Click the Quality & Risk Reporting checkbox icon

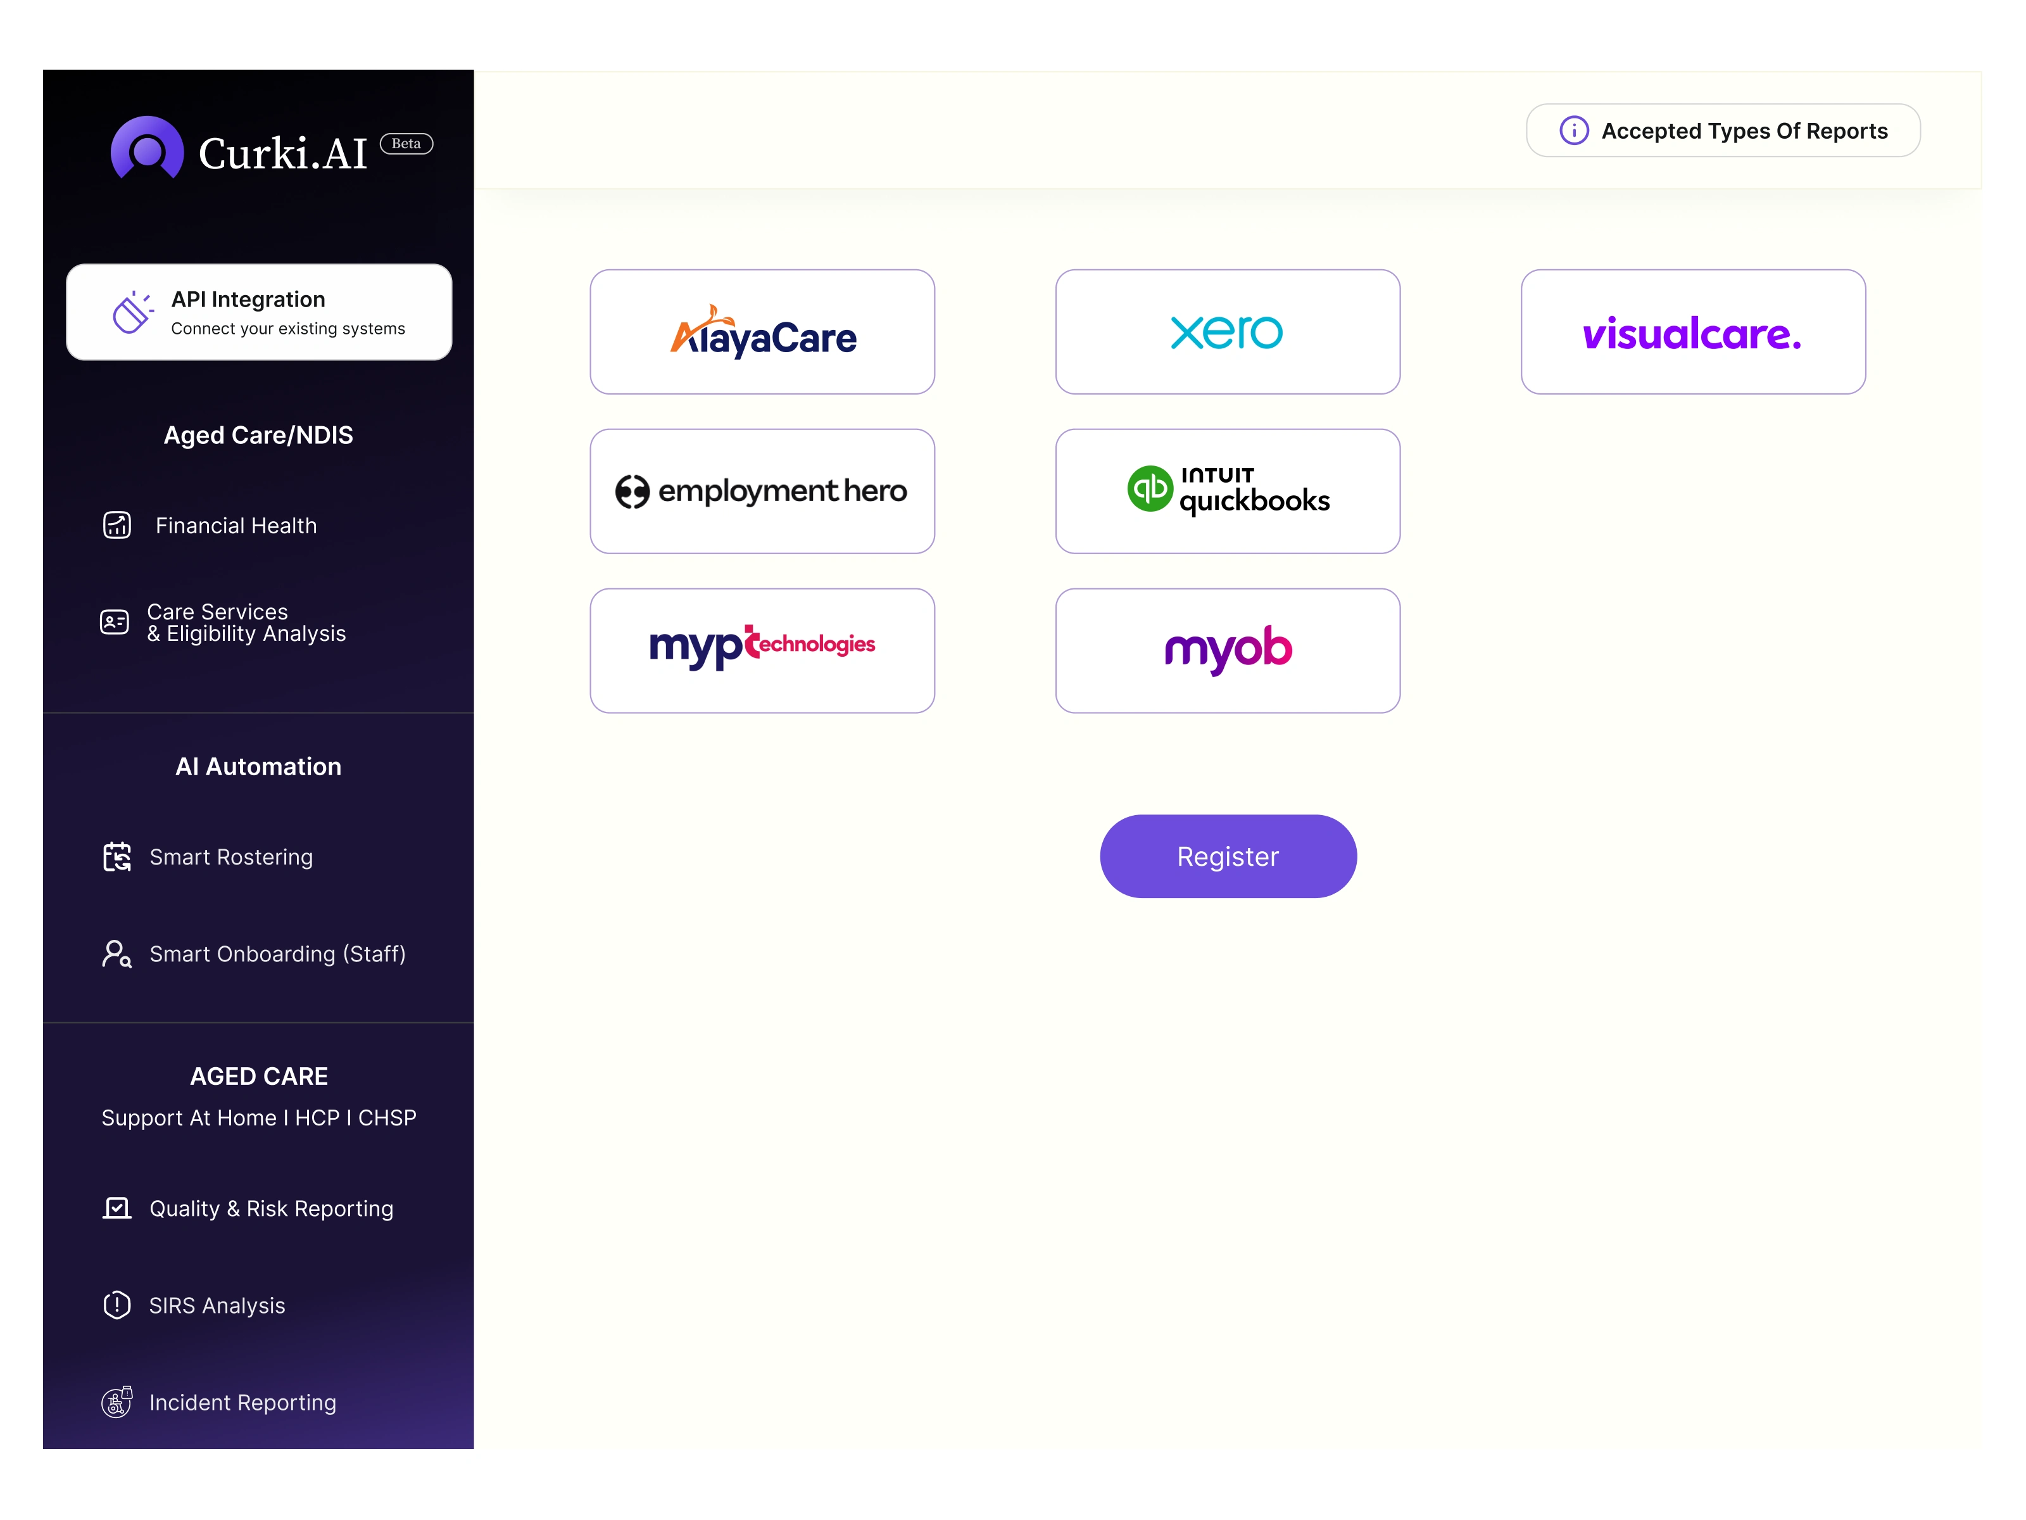(117, 1208)
